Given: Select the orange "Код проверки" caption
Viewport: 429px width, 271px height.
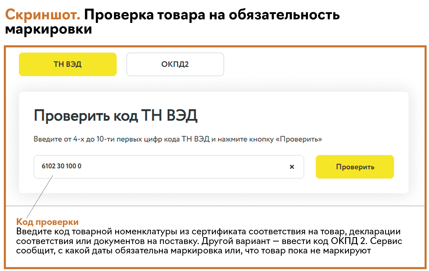Looking at the screenshot, I should coord(47,222).
